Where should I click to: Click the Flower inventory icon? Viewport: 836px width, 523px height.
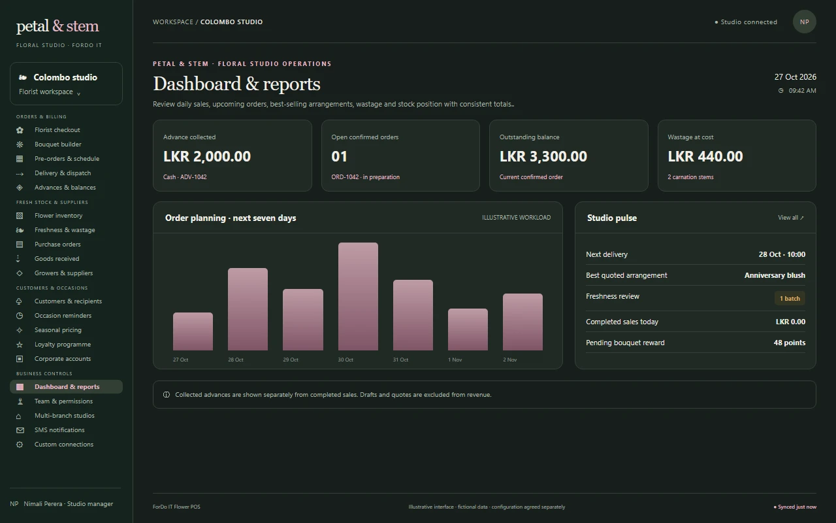point(20,216)
